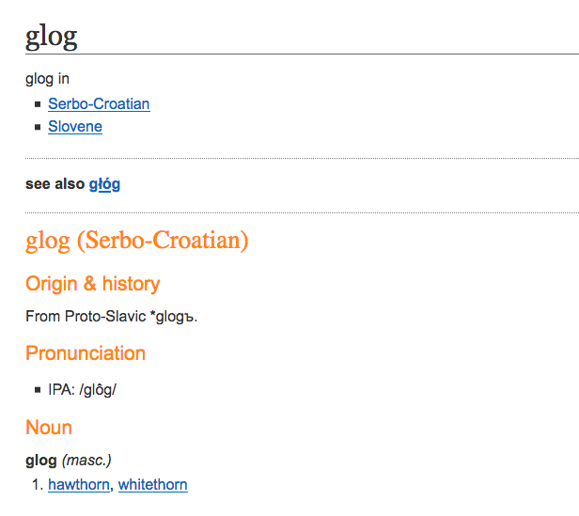
Task: Open the whitethorn definition link
Action: pos(153,484)
